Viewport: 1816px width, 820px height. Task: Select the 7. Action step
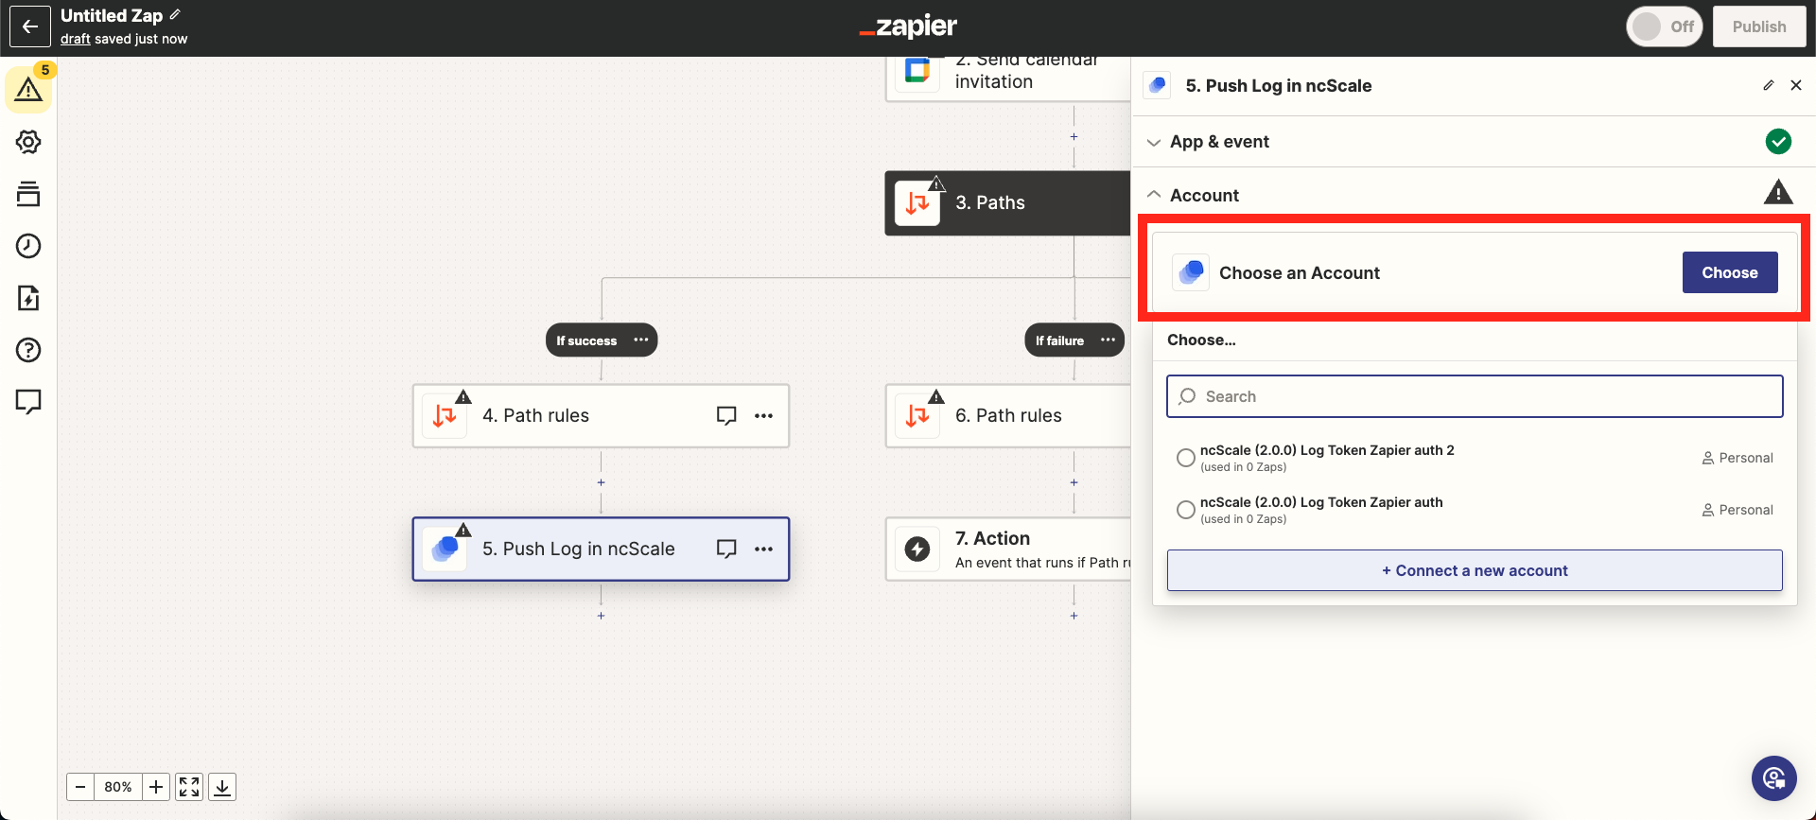pos(1008,549)
